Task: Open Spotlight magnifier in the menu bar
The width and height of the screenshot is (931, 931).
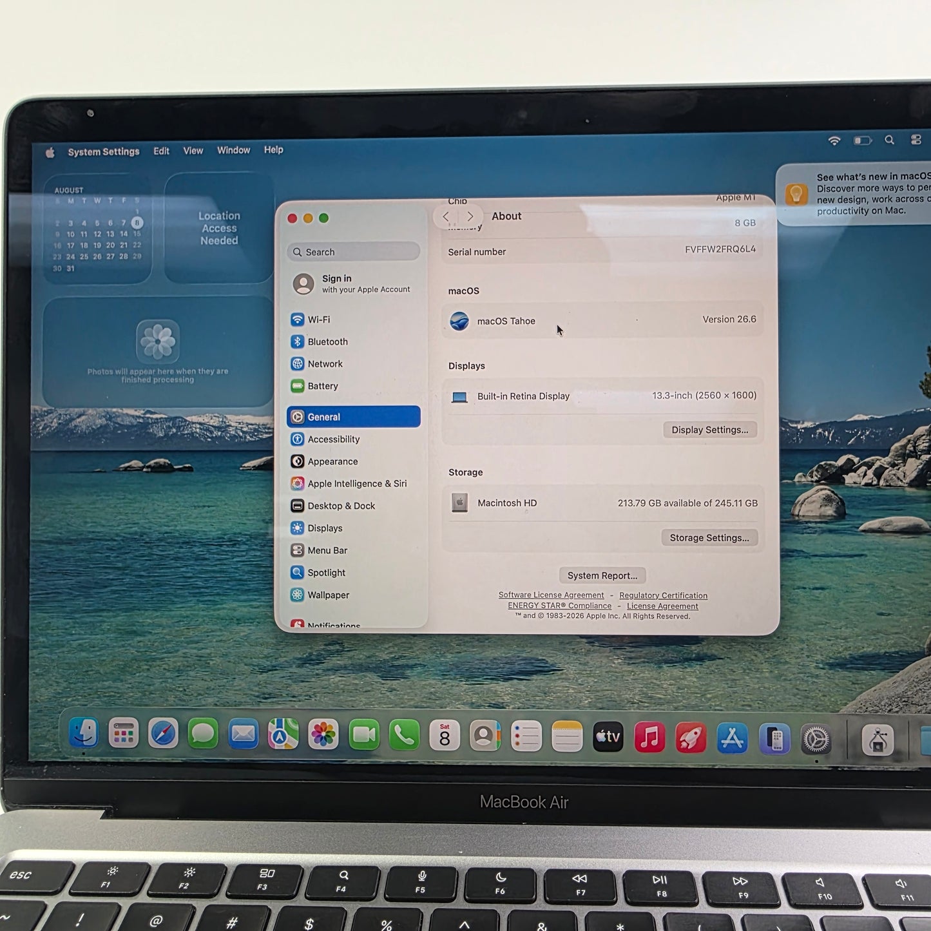Action: point(890,140)
